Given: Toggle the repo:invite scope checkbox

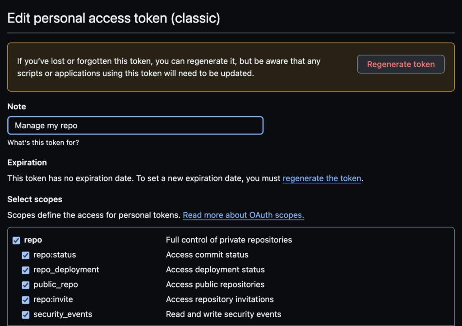Looking at the screenshot, I should tap(26, 300).
